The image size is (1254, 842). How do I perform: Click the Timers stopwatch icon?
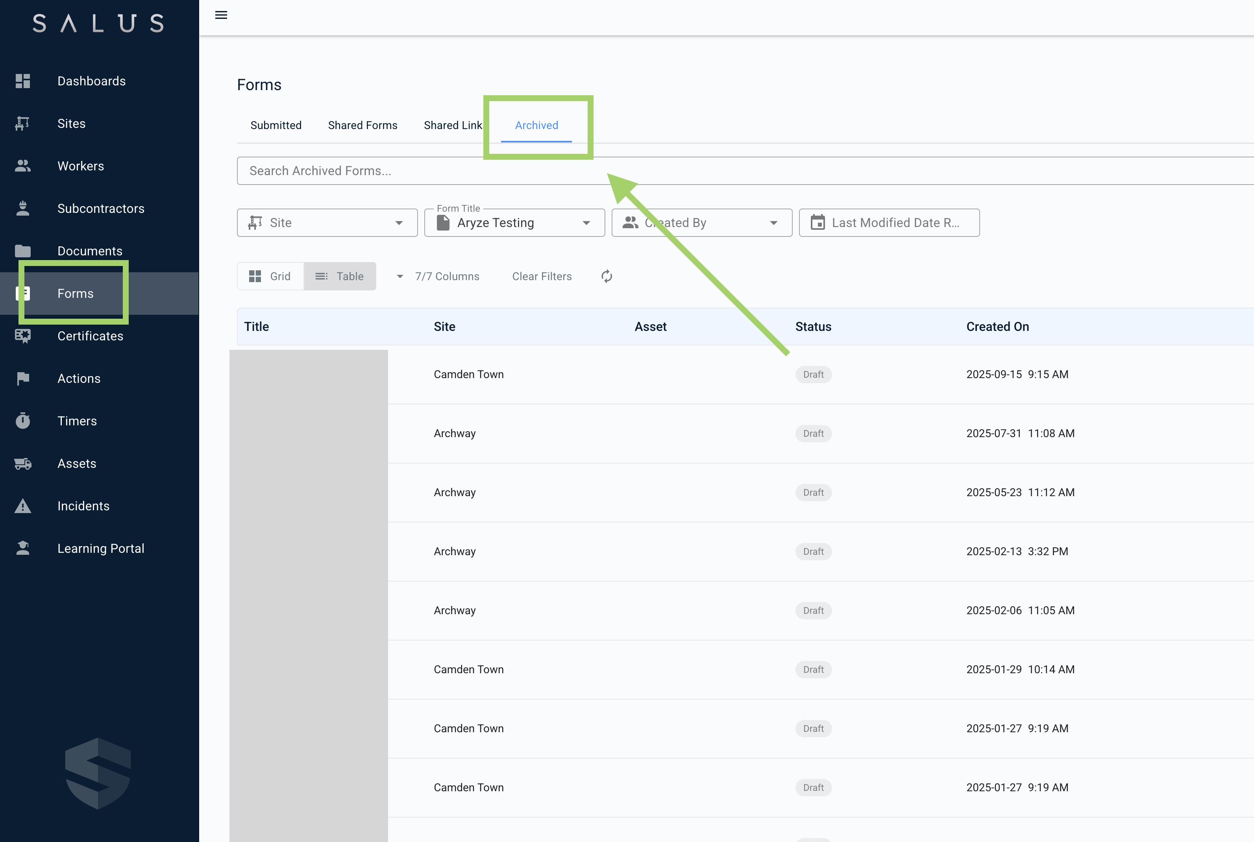coord(22,421)
